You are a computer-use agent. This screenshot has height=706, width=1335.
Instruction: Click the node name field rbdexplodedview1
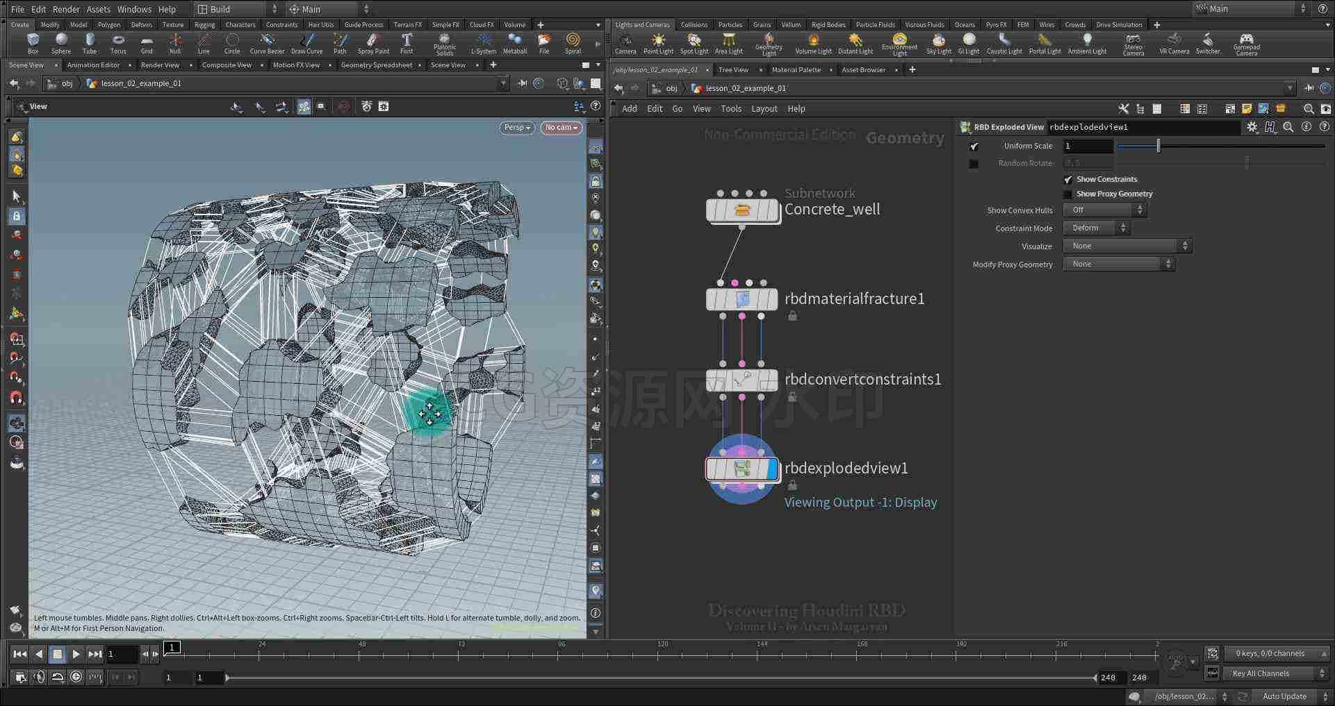pyautogui.click(x=1143, y=127)
